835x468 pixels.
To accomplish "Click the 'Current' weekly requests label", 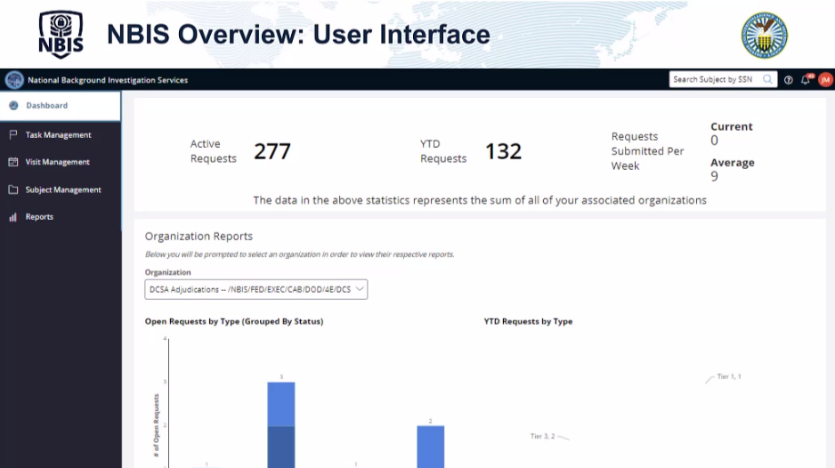I will [x=732, y=126].
